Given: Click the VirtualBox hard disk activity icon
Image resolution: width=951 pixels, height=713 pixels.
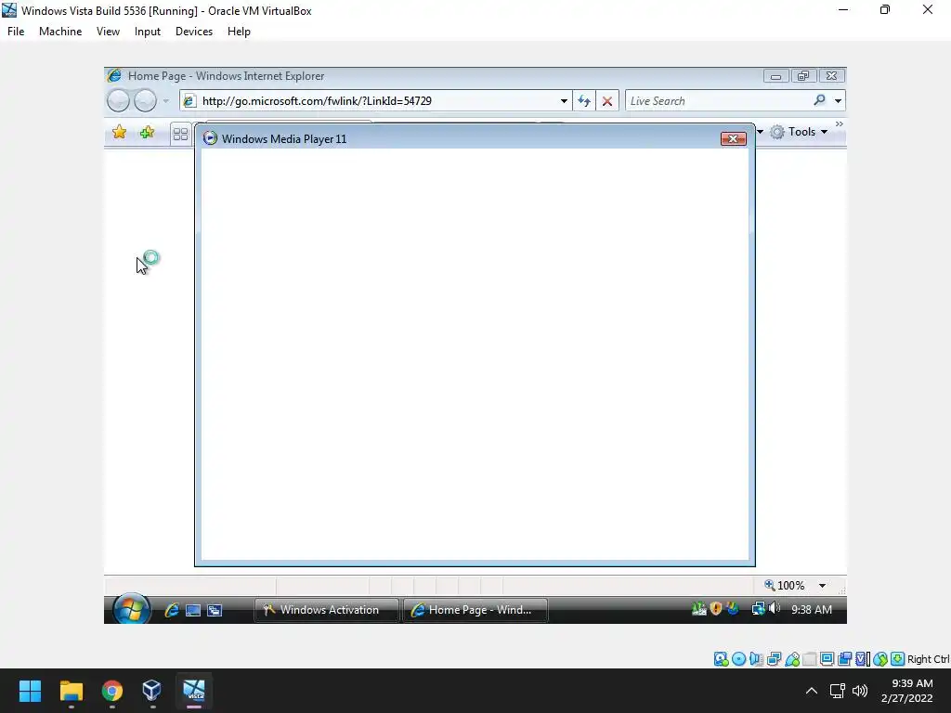Looking at the screenshot, I should pos(721,659).
